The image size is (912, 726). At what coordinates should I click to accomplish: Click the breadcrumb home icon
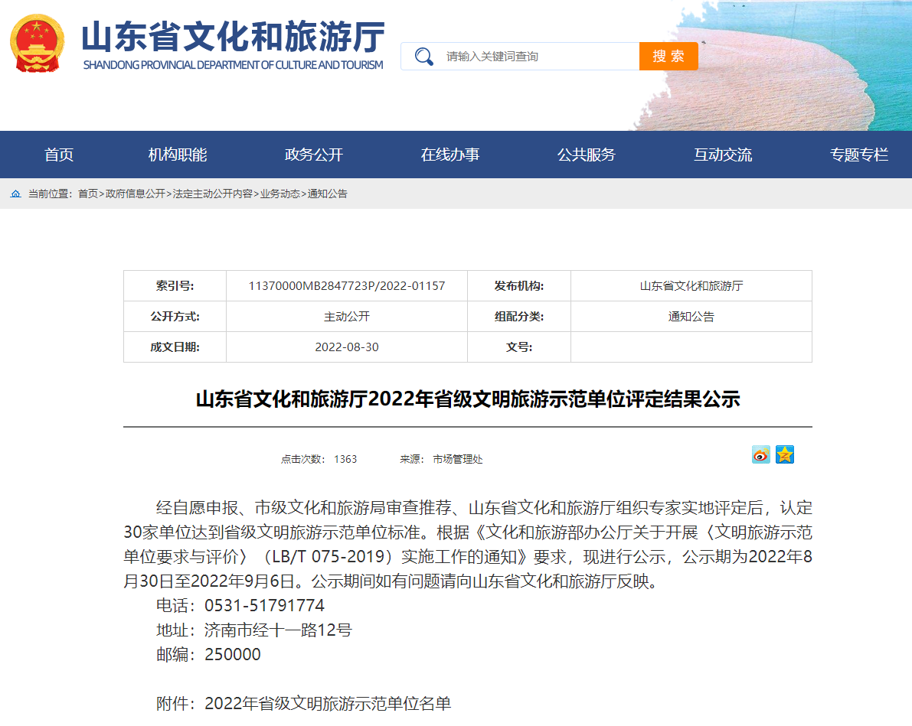[16, 194]
